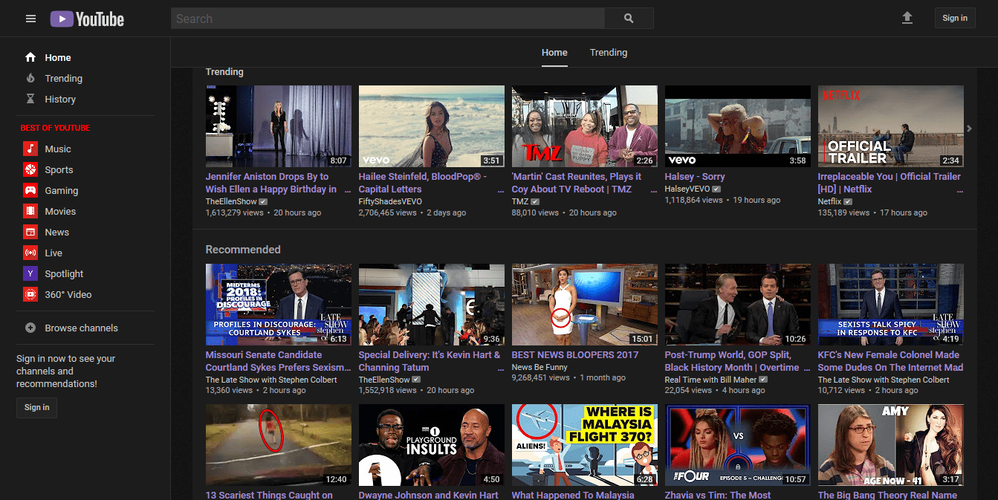Open the Live broadcast icon
This screenshot has height=500, width=998.
click(x=30, y=253)
